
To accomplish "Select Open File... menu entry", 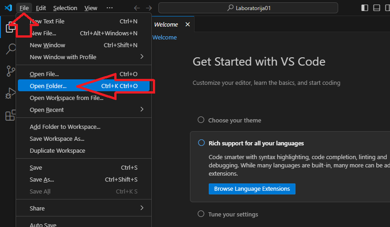I will [84, 74].
